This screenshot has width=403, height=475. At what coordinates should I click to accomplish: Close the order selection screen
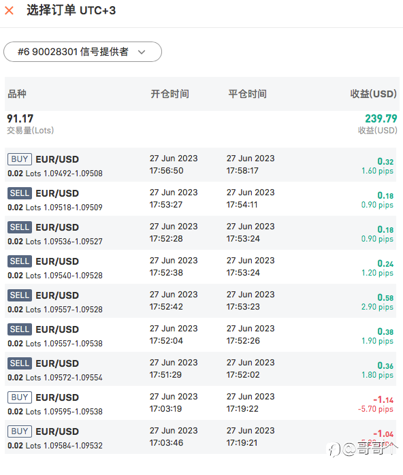[x=10, y=11]
